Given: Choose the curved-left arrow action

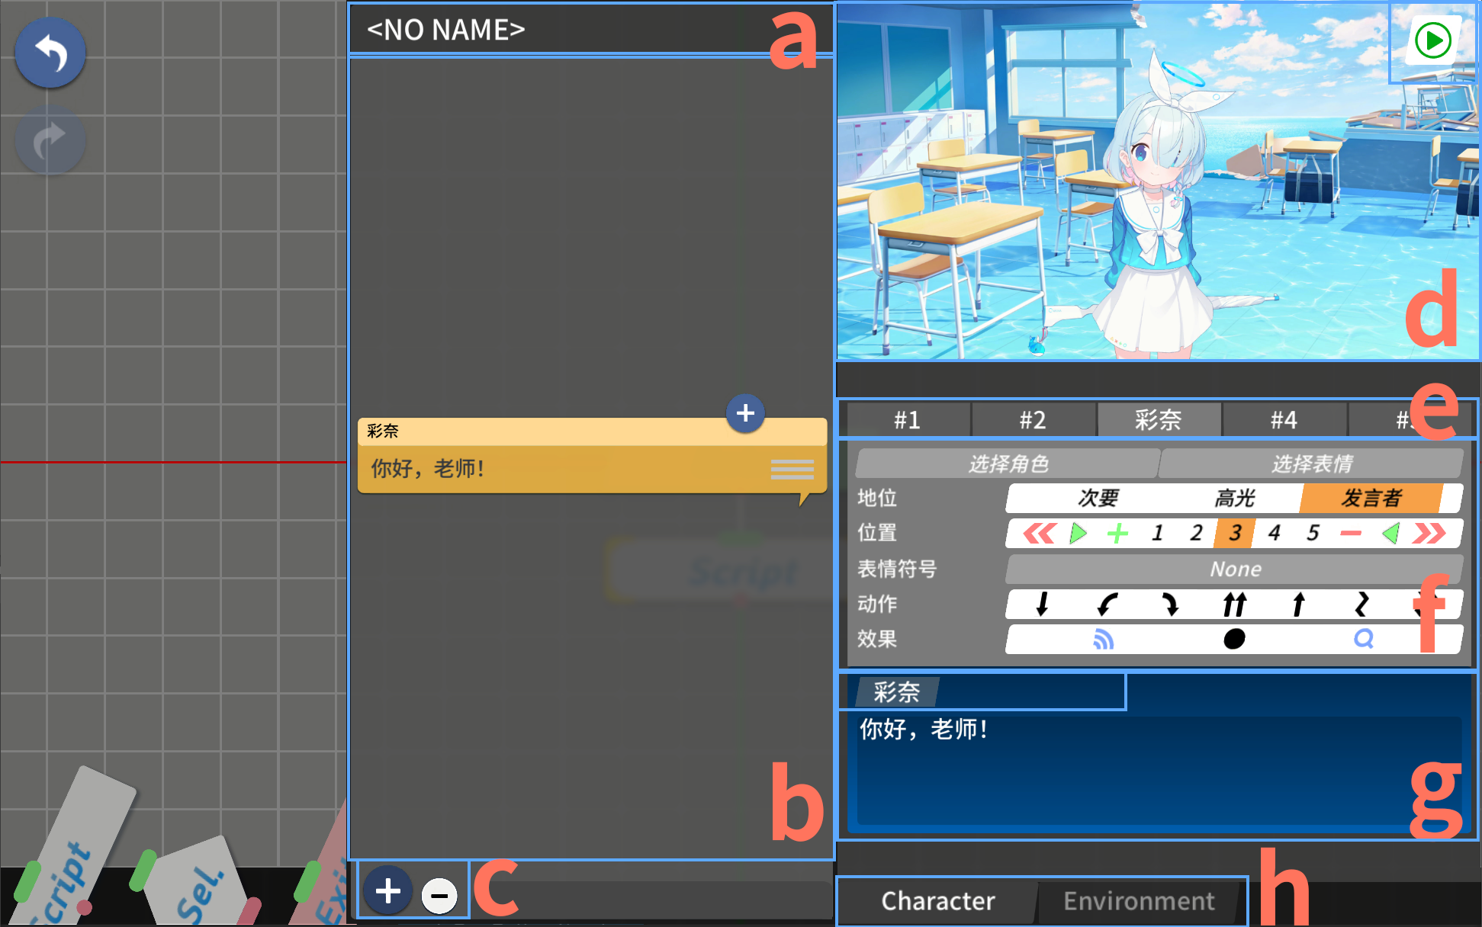Looking at the screenshot, I should click(x=1107, y=604).
